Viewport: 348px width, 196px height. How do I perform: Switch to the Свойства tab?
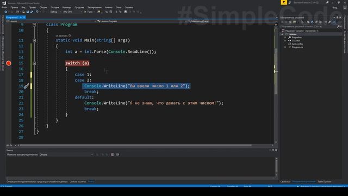pos(285,182)
